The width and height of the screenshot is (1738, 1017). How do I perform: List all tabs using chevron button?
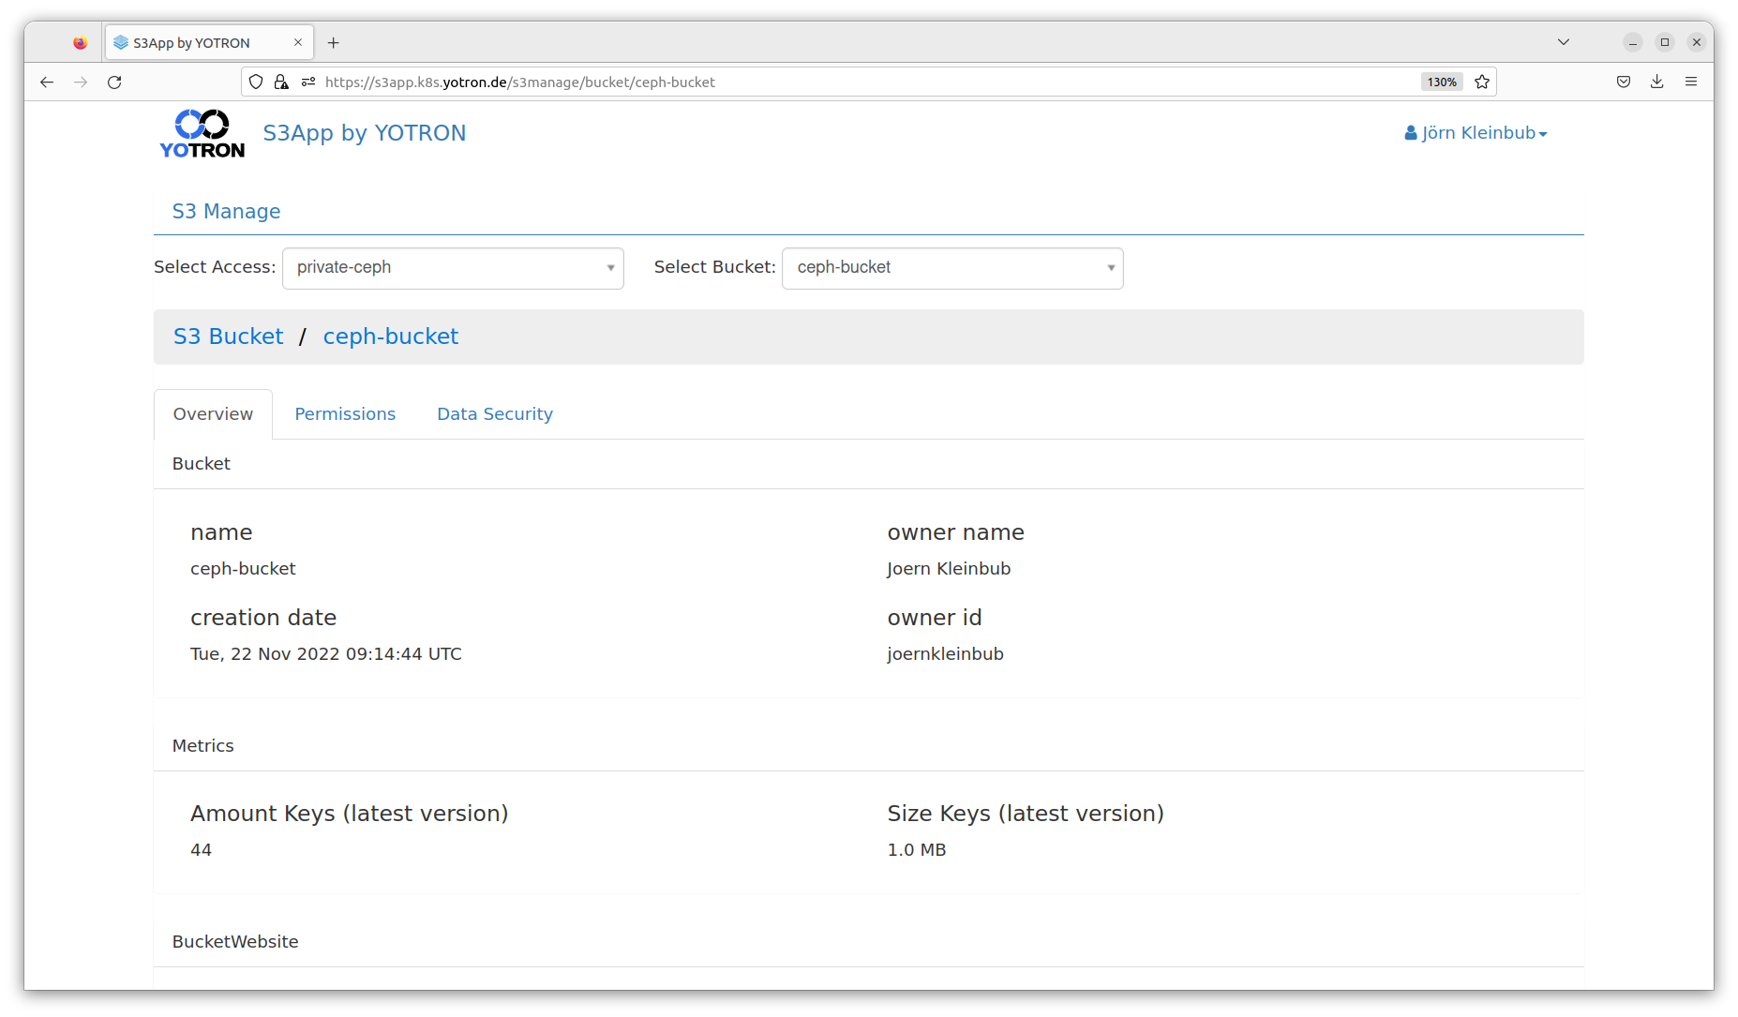[x=1564, y=42]
